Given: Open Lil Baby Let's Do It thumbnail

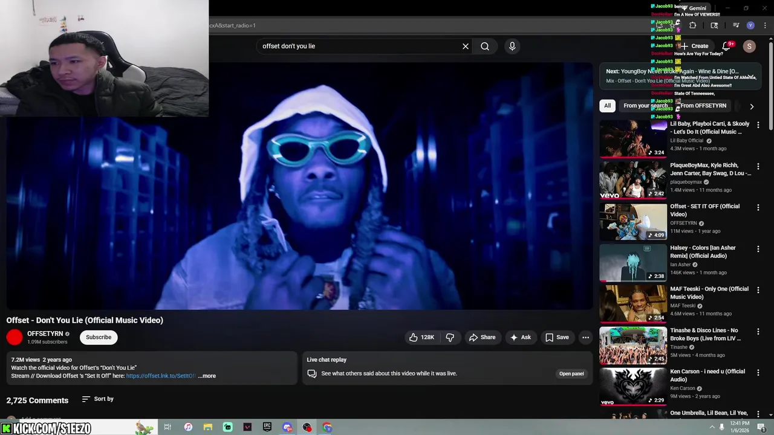Looking at the screenshot, I should coord(633,138).
